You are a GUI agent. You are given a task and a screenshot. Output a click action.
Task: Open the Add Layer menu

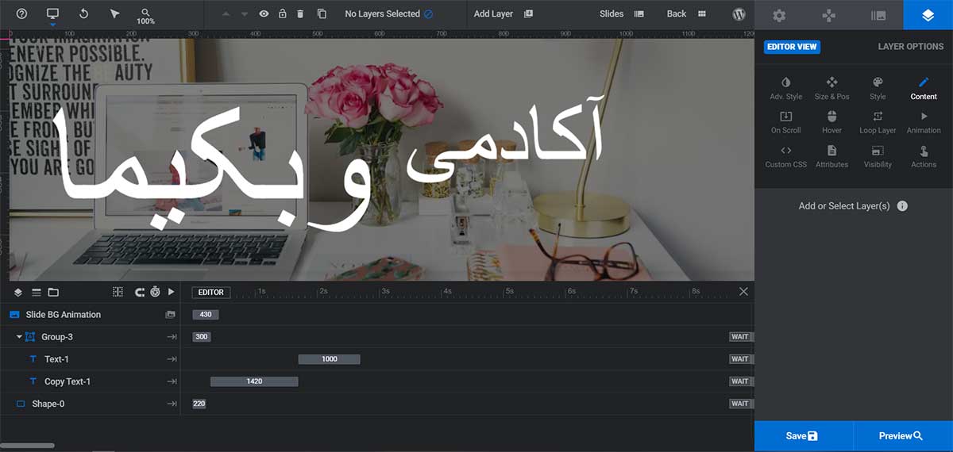pyautogui.click(x=504, y=14)
